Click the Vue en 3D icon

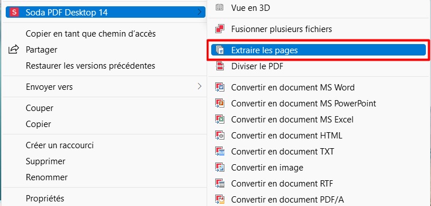coord(220,7)
